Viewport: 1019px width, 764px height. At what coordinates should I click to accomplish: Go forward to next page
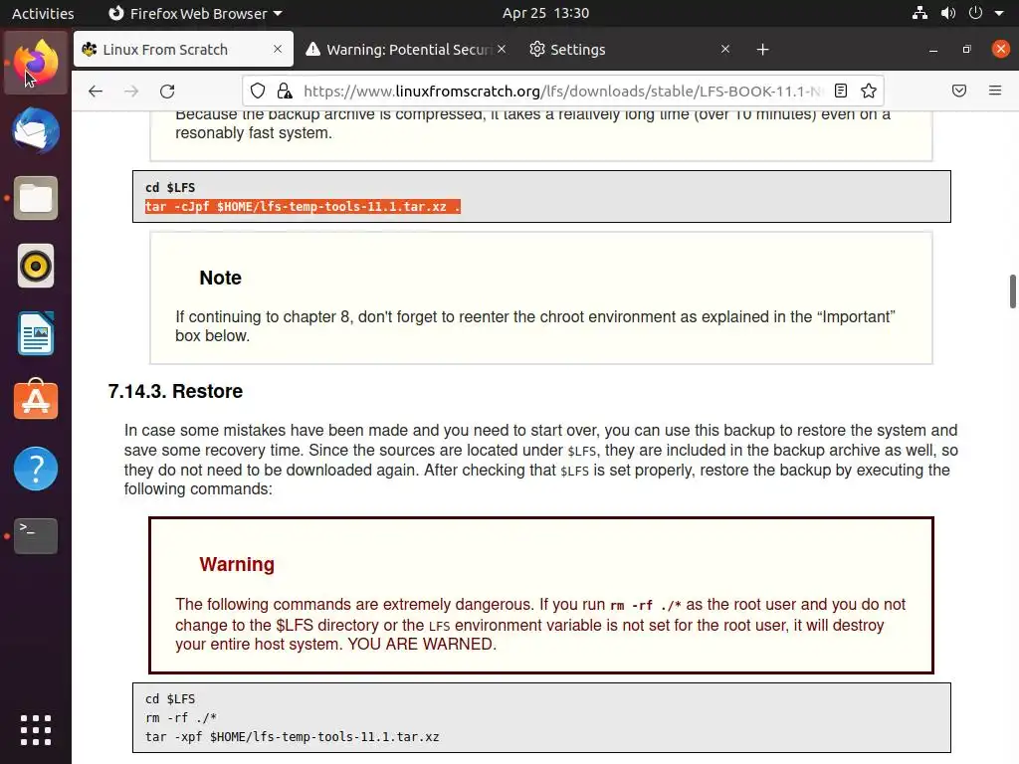[x=131, y=91]
